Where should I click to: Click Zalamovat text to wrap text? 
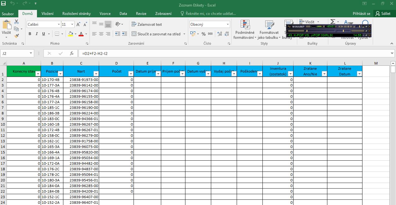147,24
